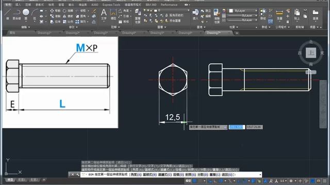Screen dimensions: 330x185
Task: Click the Erase tool in modify panel
Action: click(94, 11)
